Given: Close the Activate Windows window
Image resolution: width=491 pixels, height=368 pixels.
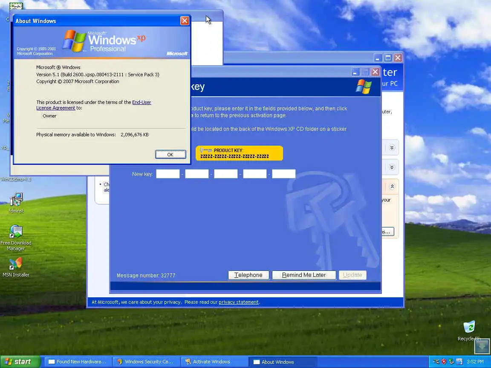Looking at the screenshot, I should tap(375, 72).
